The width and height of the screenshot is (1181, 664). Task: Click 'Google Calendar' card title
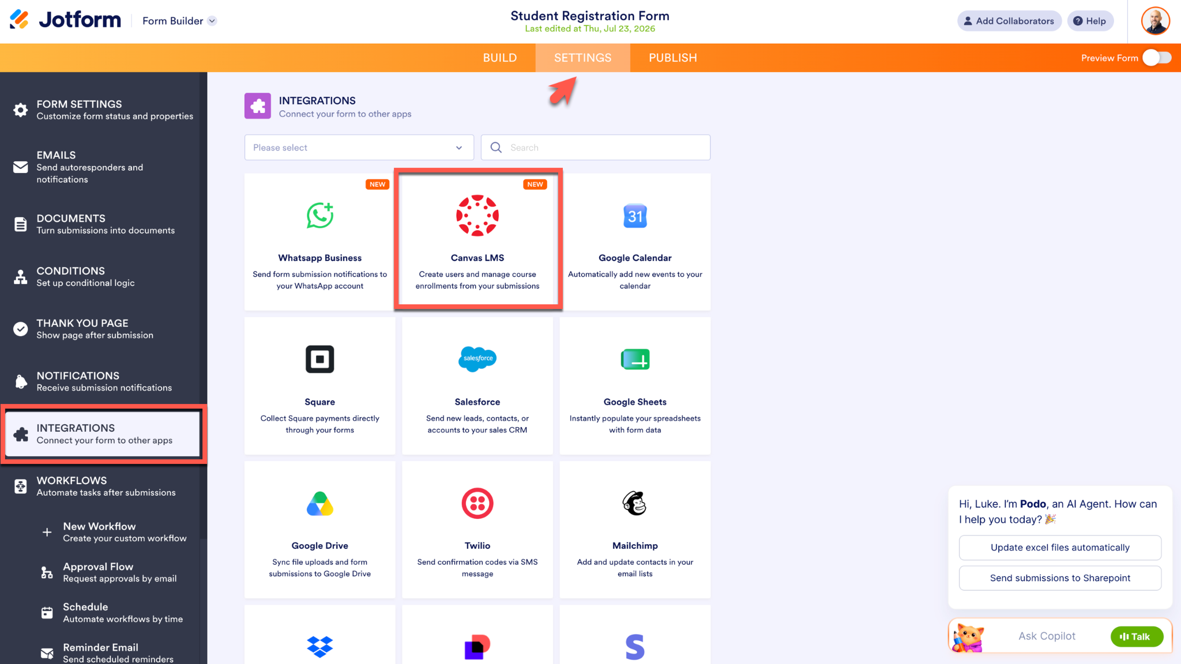(635, 258)
